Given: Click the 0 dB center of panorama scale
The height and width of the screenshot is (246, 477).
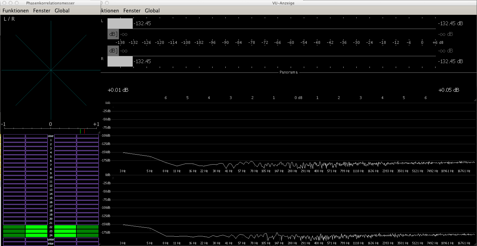Looking at the screenshot, I should coord(298,98).
